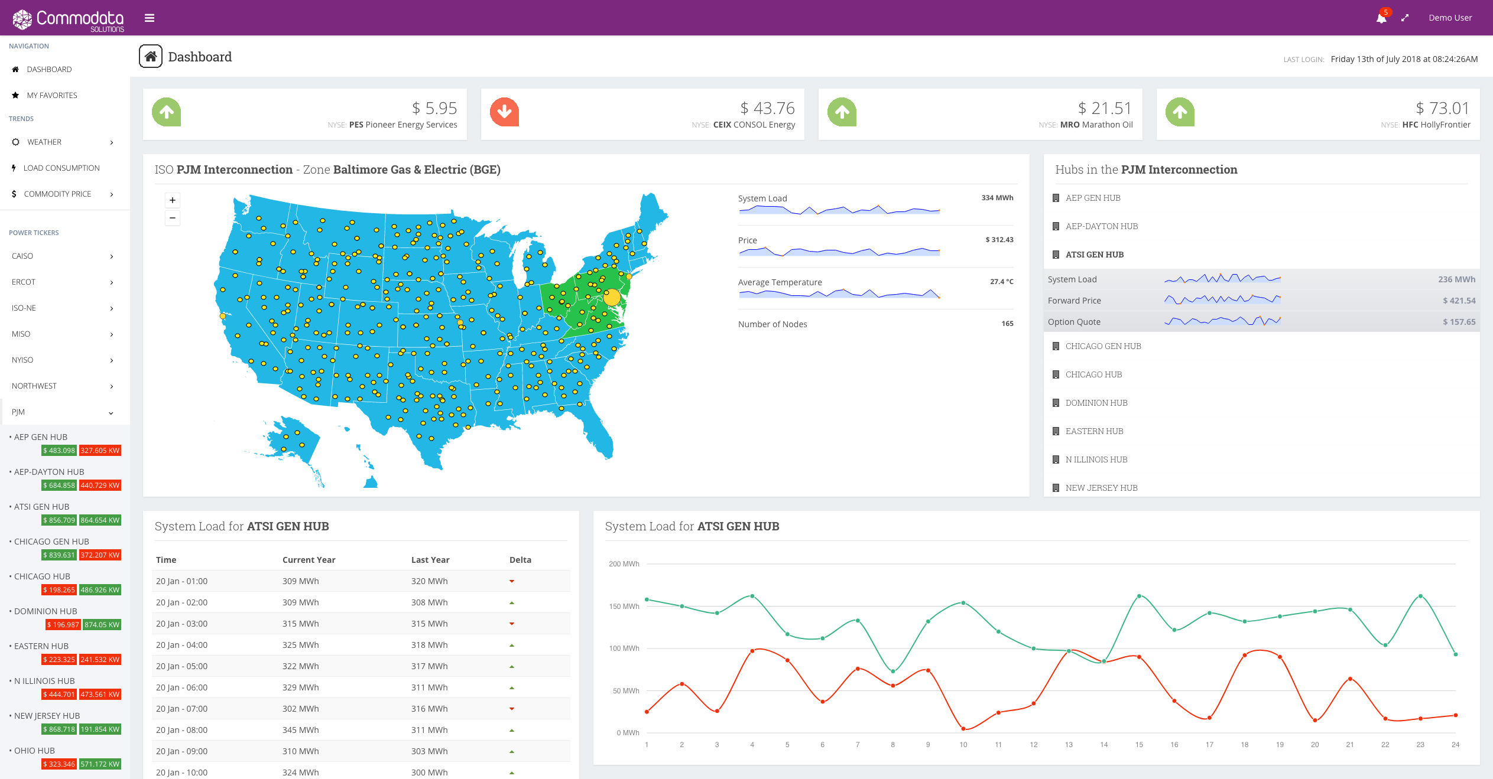Image resolution: width=1493 pixels, height=779 pixels.
Task: Click the System Load sparkline in zone panel
Action: point(839,210)
